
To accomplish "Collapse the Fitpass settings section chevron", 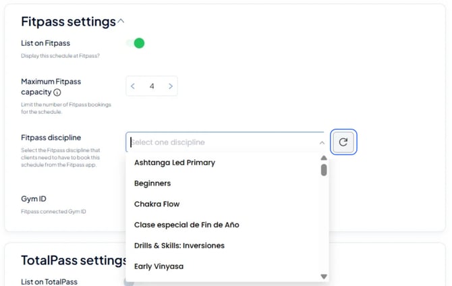I will 121,21.
